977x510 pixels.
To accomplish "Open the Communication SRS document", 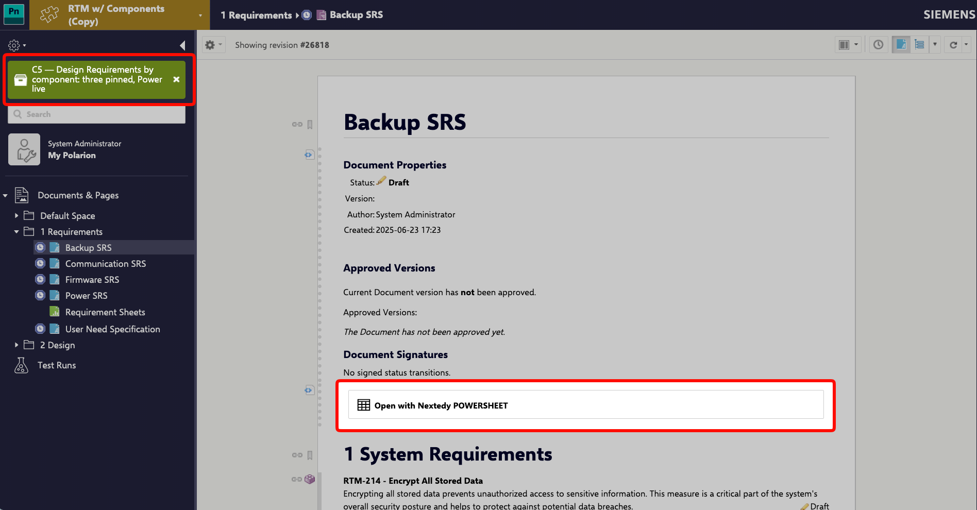I will tap(106, 264).
